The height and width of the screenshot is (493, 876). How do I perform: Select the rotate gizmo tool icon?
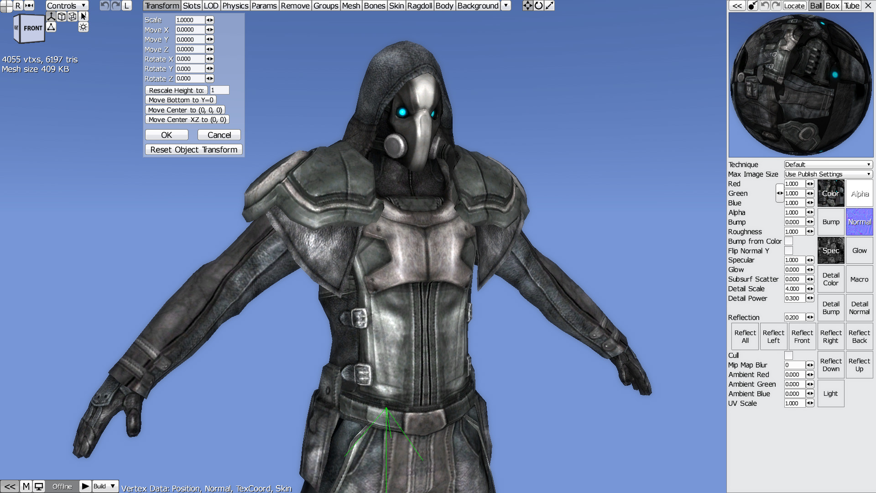click(x=538, y=5)
